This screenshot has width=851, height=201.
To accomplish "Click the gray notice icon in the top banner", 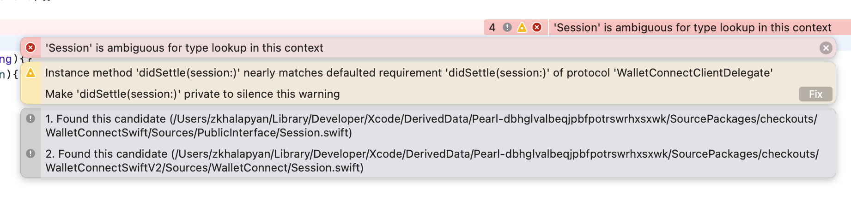I will (507, 28).
